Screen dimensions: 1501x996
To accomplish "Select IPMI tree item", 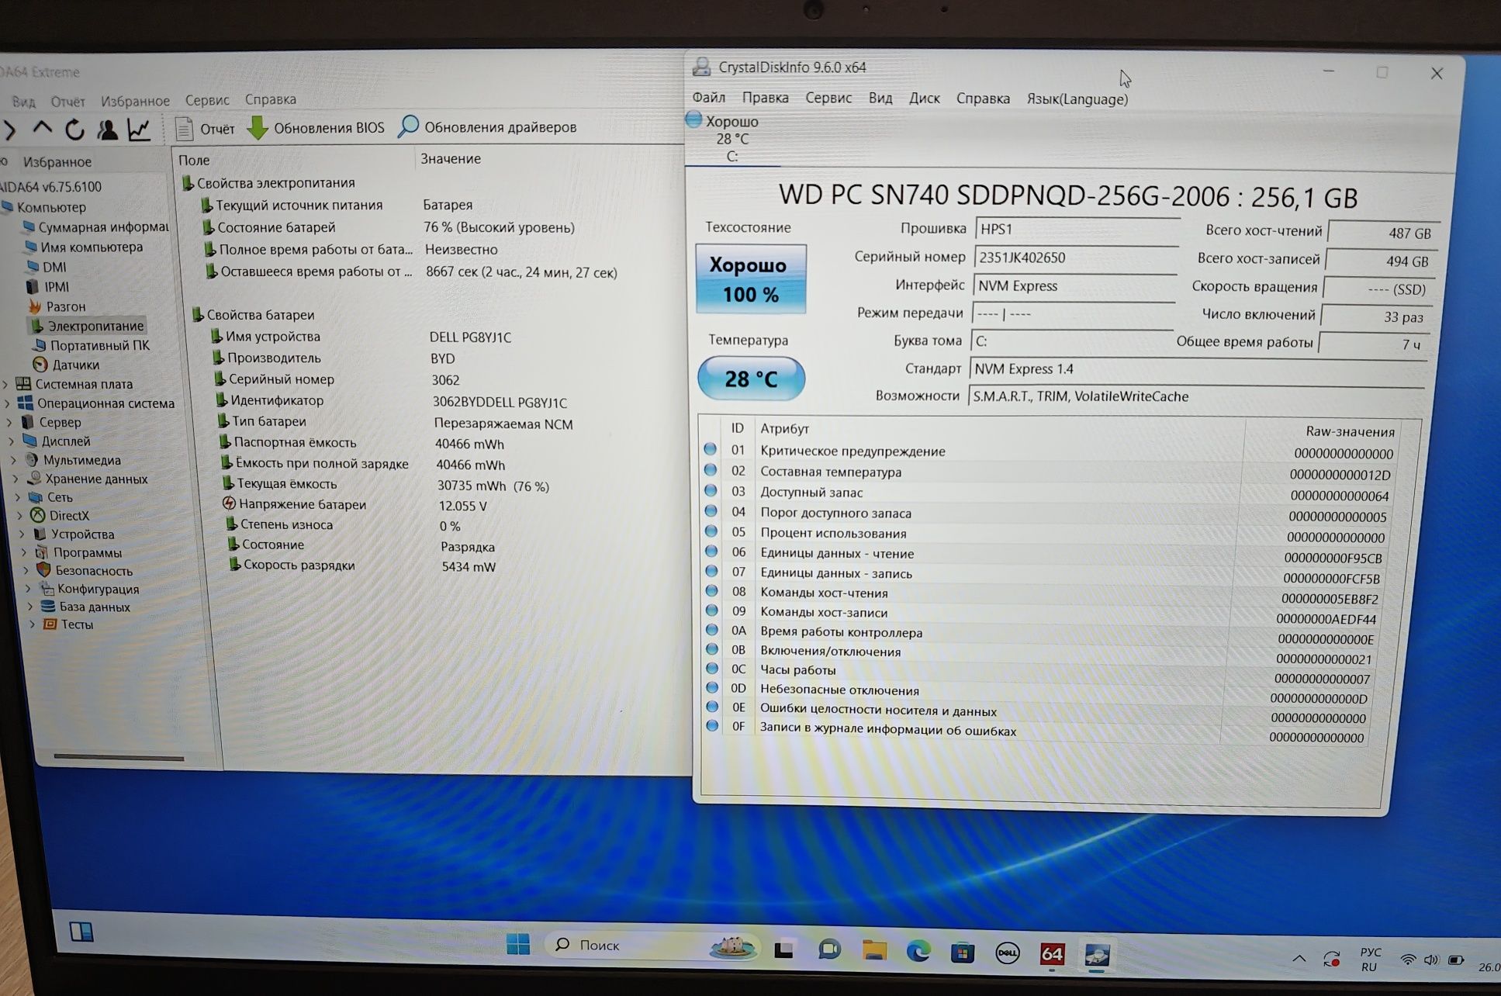I will (48, 287).
